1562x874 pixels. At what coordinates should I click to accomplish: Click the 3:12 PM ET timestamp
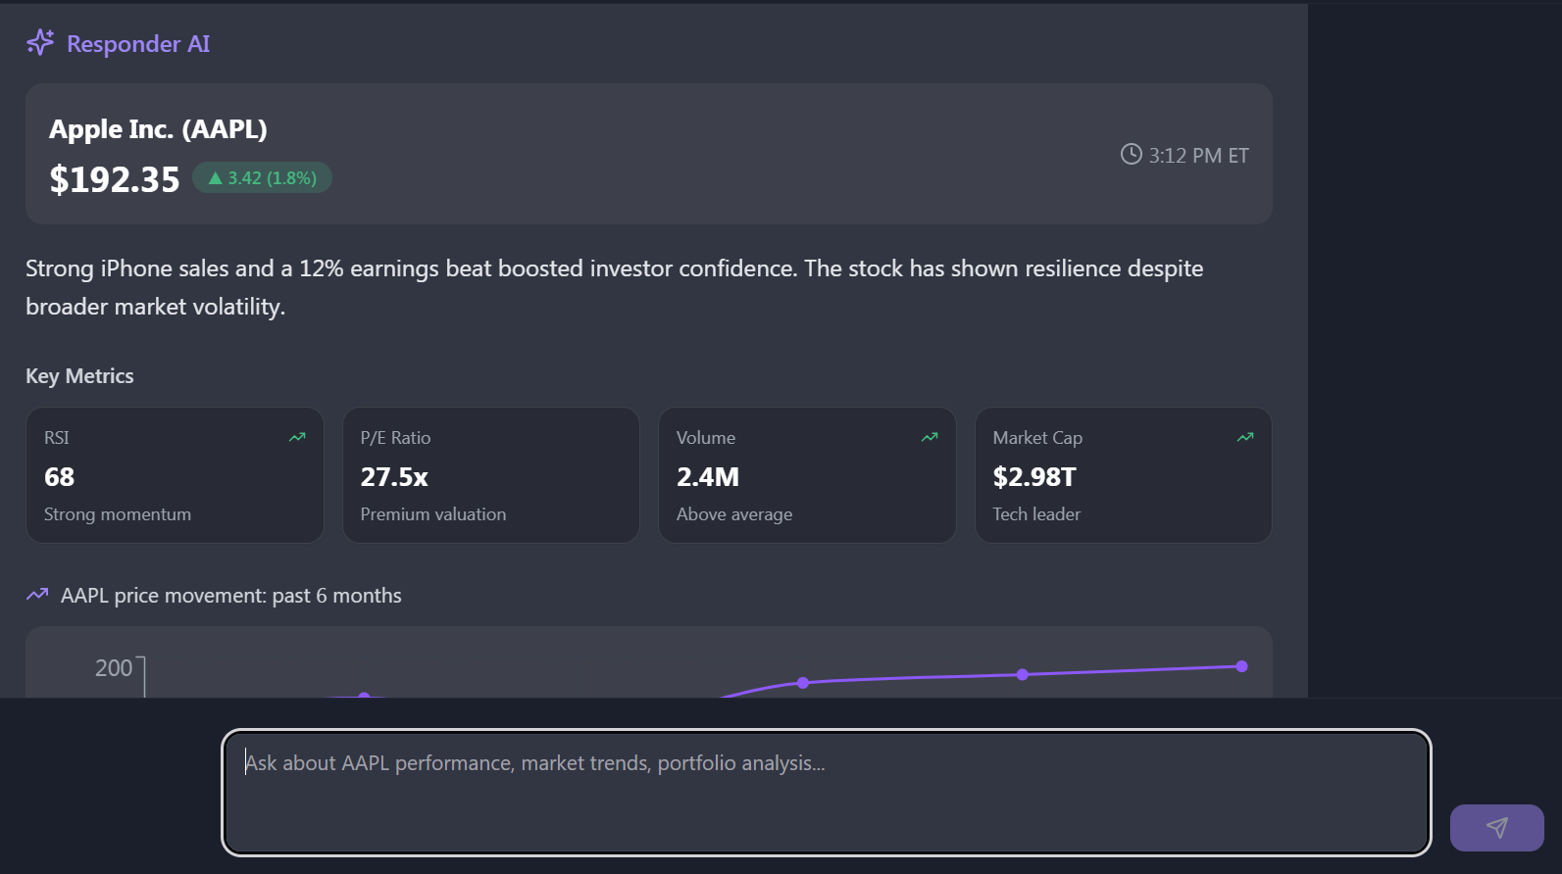click(x=1198, y=156)
